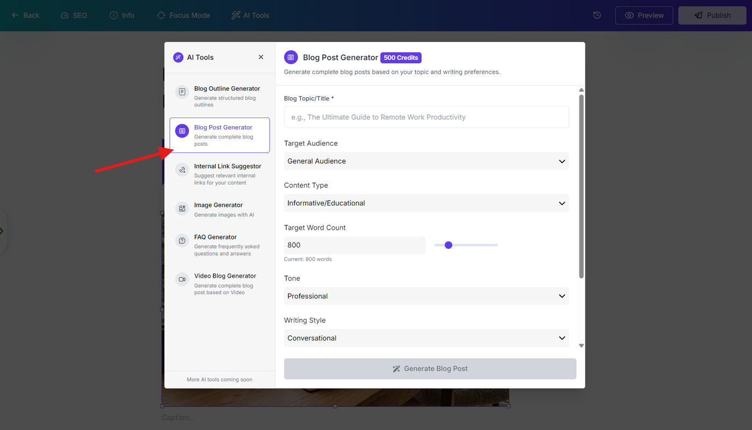
Task: Open the SEO menu in top bar
Action: pyautogui.click(x=74, y=15)
